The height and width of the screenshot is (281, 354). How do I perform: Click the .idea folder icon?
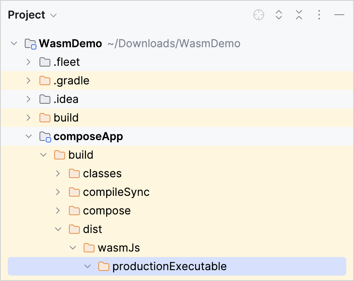click(45, 99)
